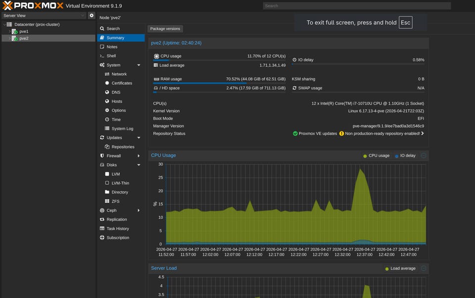Click the Subscription lifebuoy icon

102,238
